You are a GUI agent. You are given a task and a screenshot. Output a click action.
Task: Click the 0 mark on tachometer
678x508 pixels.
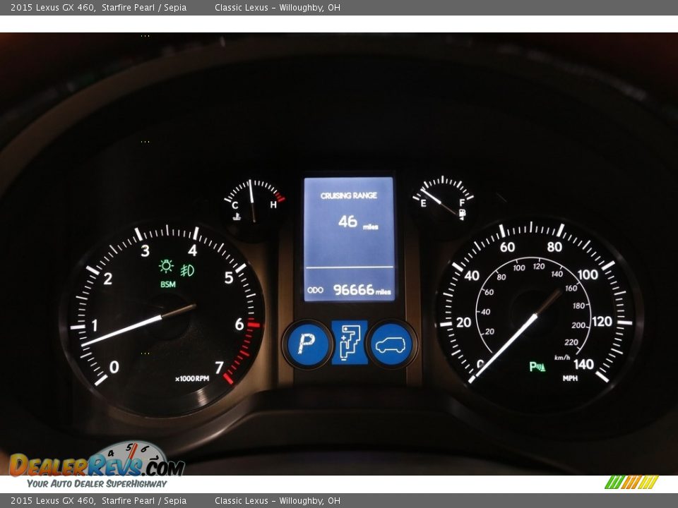pyautogui.click(x=114, y=367)
